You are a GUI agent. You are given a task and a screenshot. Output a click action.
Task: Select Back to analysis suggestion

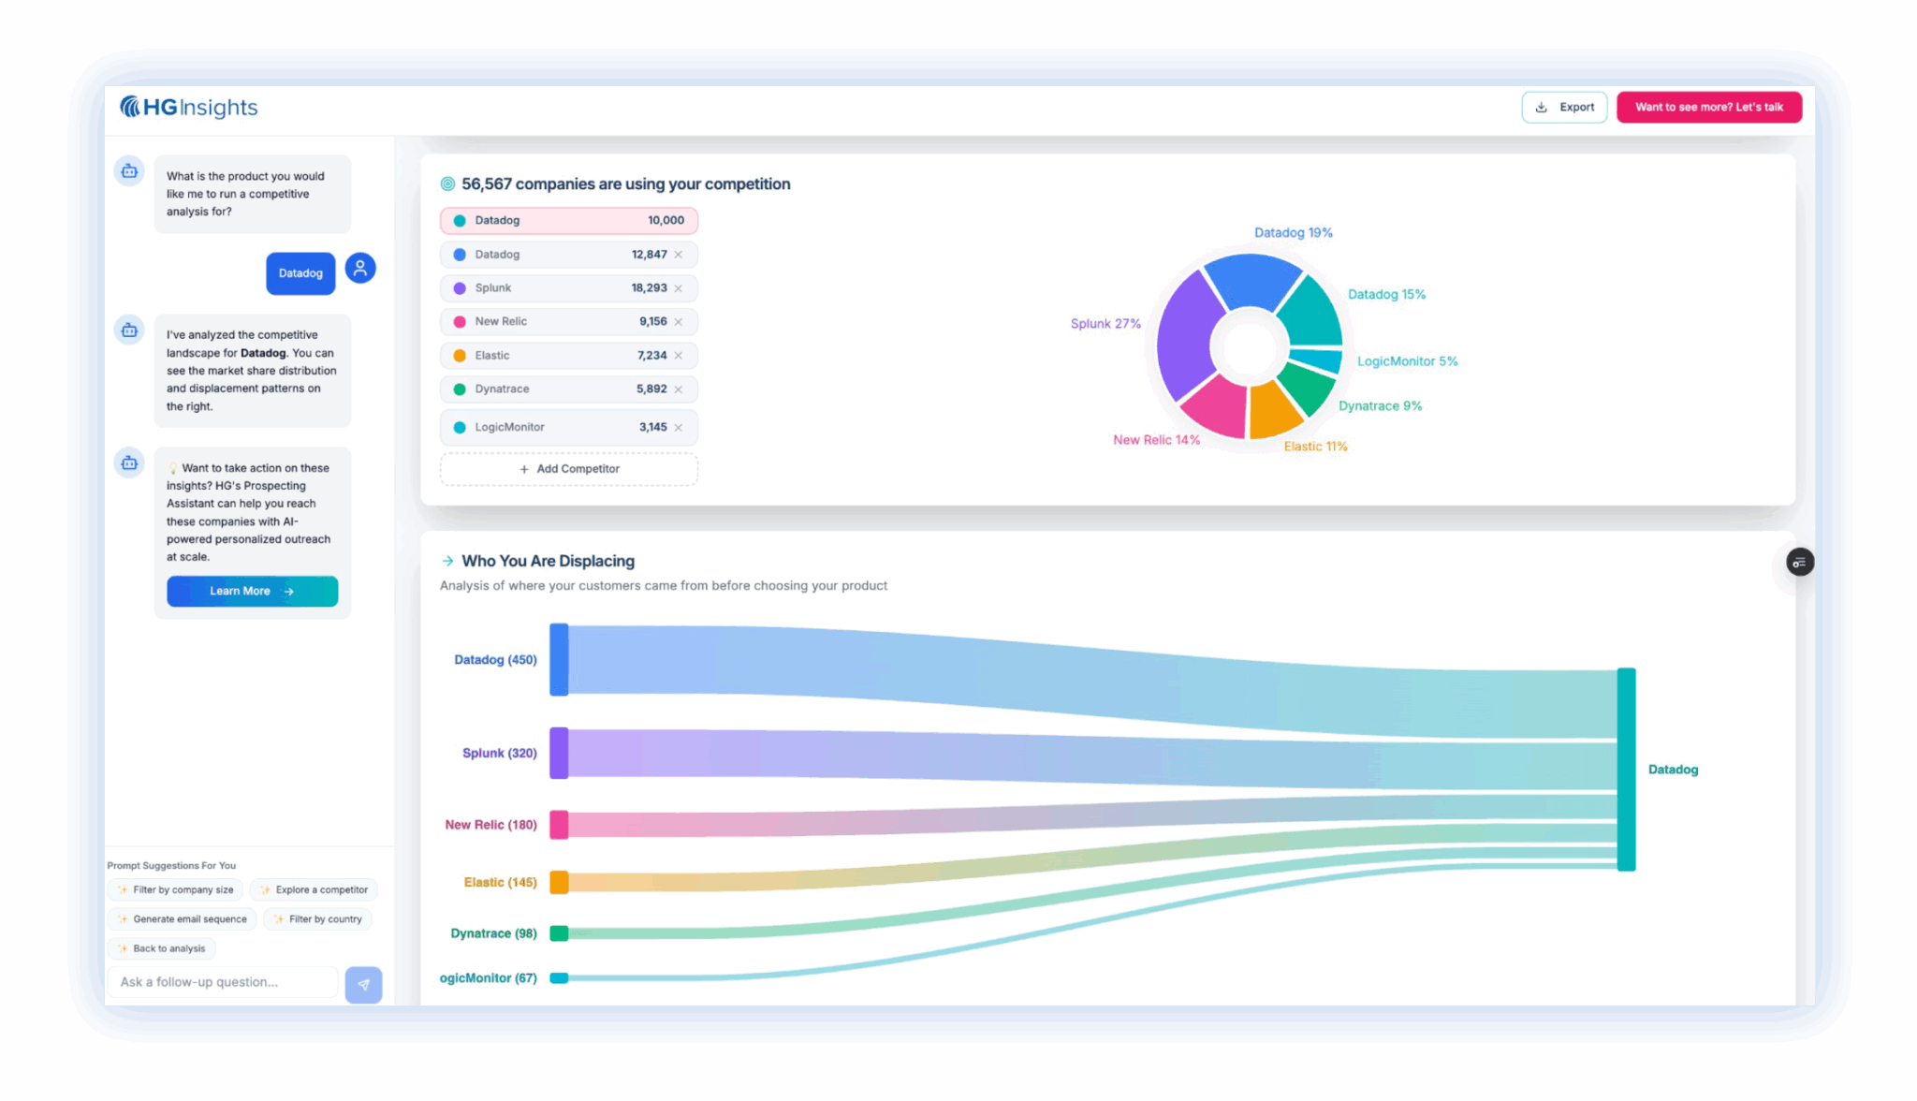162,948
